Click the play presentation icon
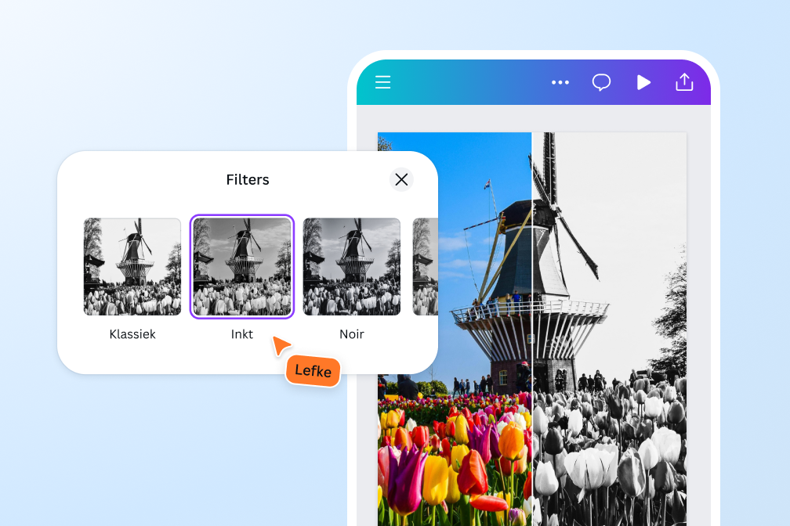The image size is (790, 526). pos(643,82)
